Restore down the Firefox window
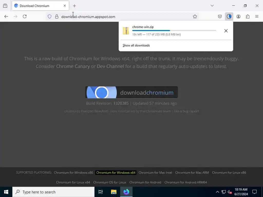 coord(245,6)
